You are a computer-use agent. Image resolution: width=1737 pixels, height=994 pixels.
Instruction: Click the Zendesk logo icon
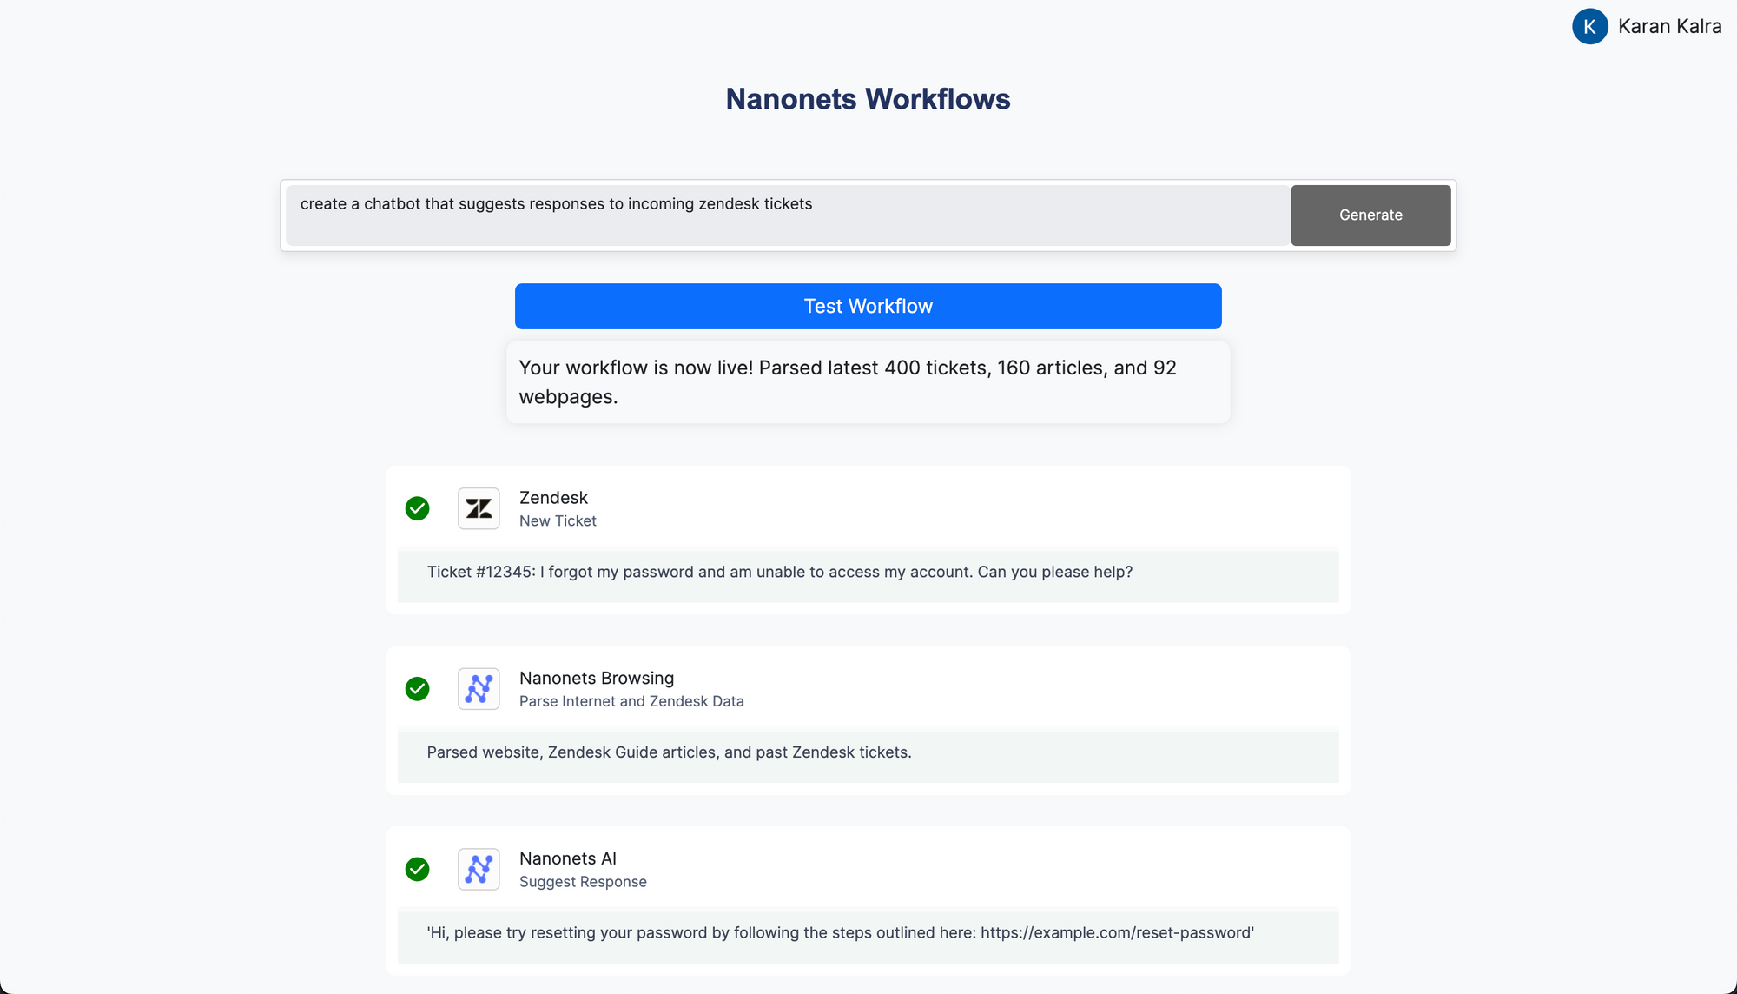(479, 508)
